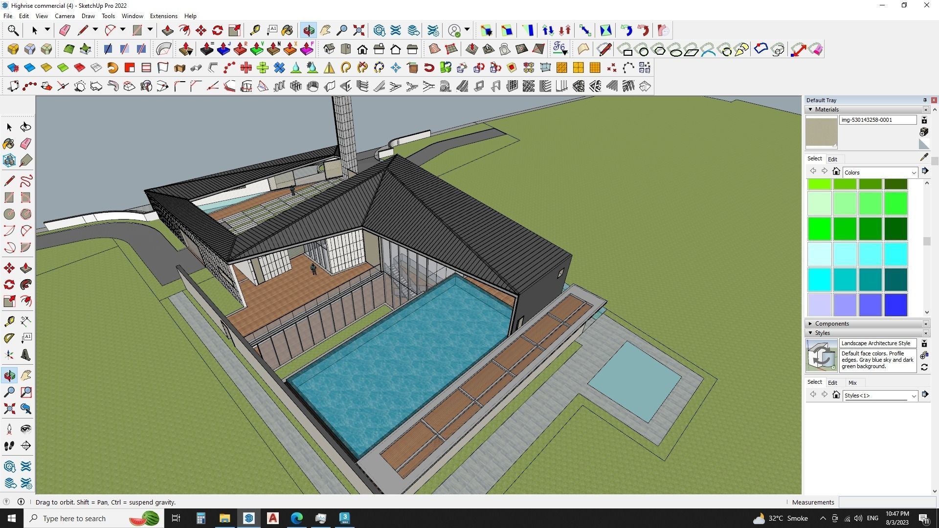Select the Tape Measure tool
The image size is (939, 528).
coord(9,321)
